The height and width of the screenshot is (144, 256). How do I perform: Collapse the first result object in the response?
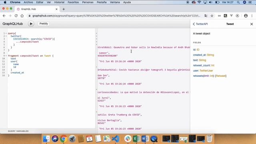pos(96,44)
